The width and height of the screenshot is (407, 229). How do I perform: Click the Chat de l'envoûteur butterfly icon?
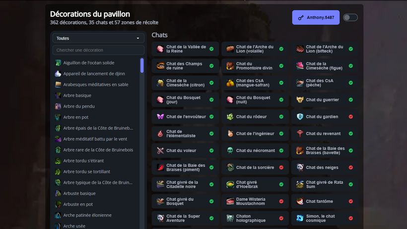click(x=160, y=117)
